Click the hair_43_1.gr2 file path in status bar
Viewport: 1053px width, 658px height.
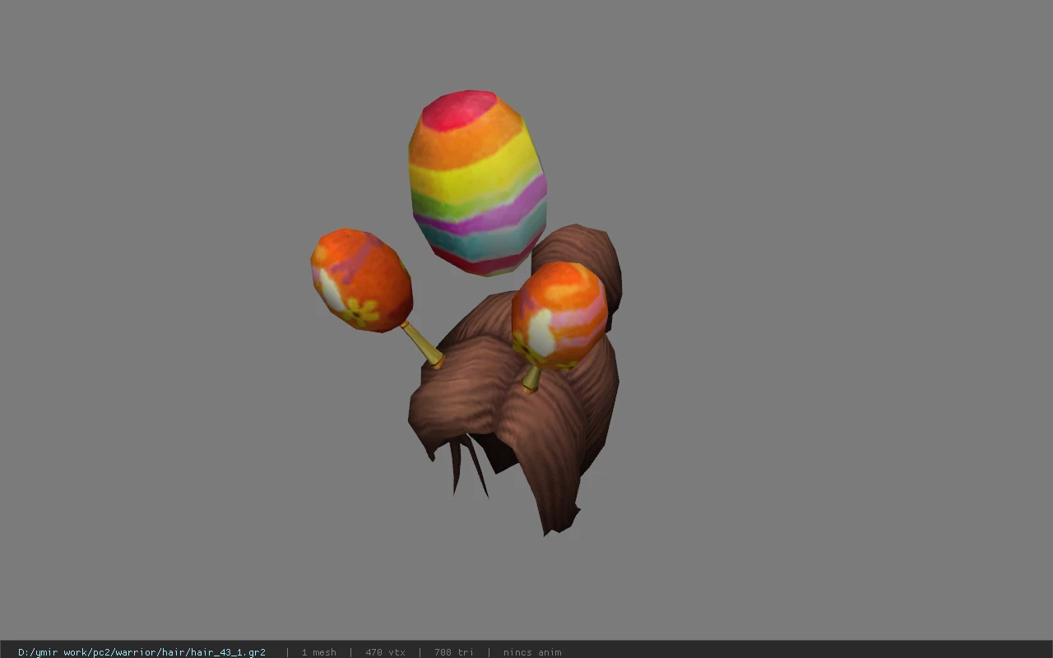[x=141, y=652]
